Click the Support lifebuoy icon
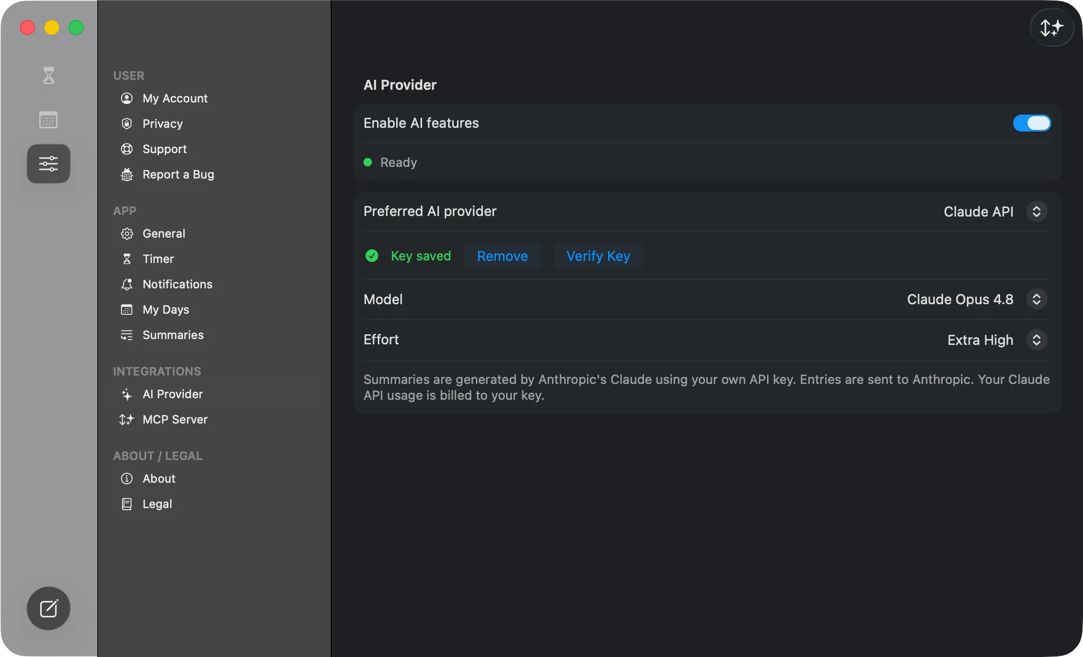The image size is (1083, 657). click(x=127, y=149)
